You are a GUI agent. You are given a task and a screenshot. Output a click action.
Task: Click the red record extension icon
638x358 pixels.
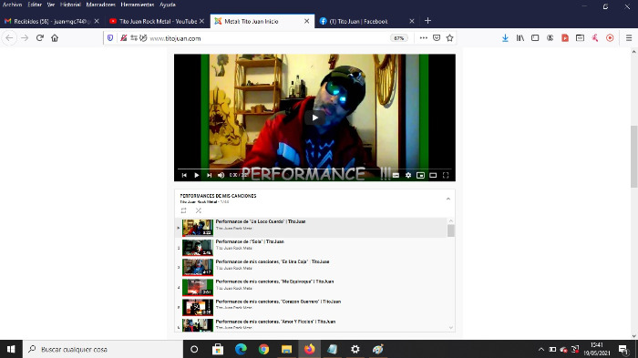610,38
